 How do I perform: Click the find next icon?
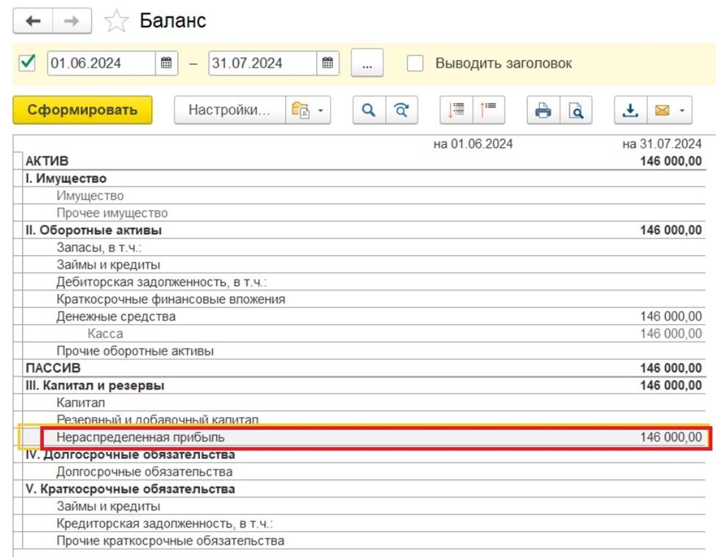click(401, 110)
